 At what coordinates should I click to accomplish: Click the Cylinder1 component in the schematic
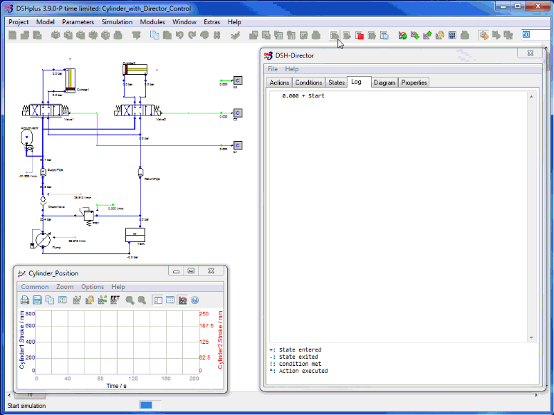pyautogui.click(x=70, y=80)
